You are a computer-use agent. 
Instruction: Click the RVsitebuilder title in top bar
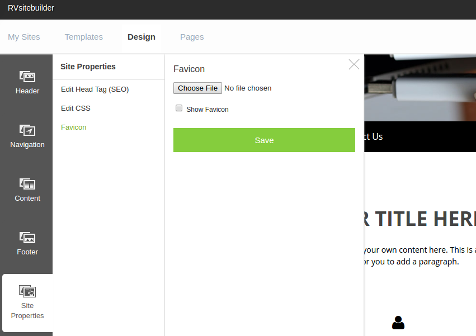click(31, 8)
